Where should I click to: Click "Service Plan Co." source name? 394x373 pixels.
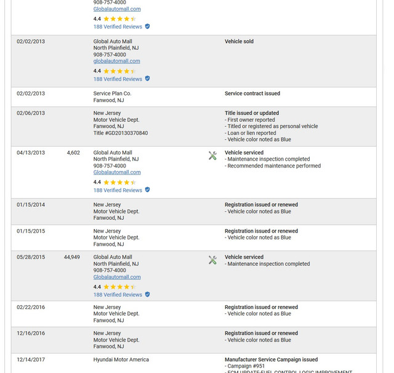112,94
